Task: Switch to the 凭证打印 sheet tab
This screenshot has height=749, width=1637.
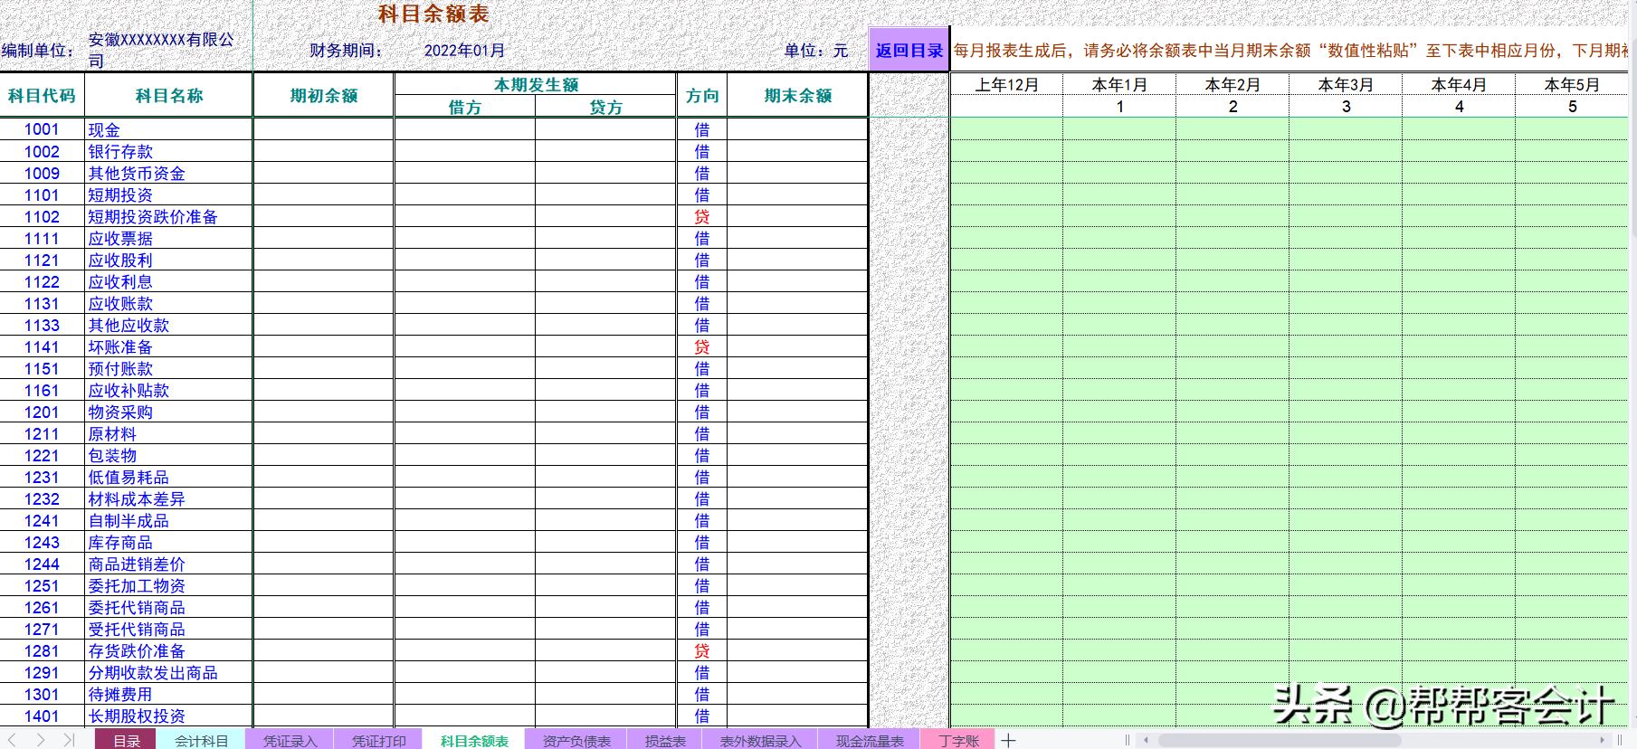Action: pyautogui.click(x=378, y=740)
